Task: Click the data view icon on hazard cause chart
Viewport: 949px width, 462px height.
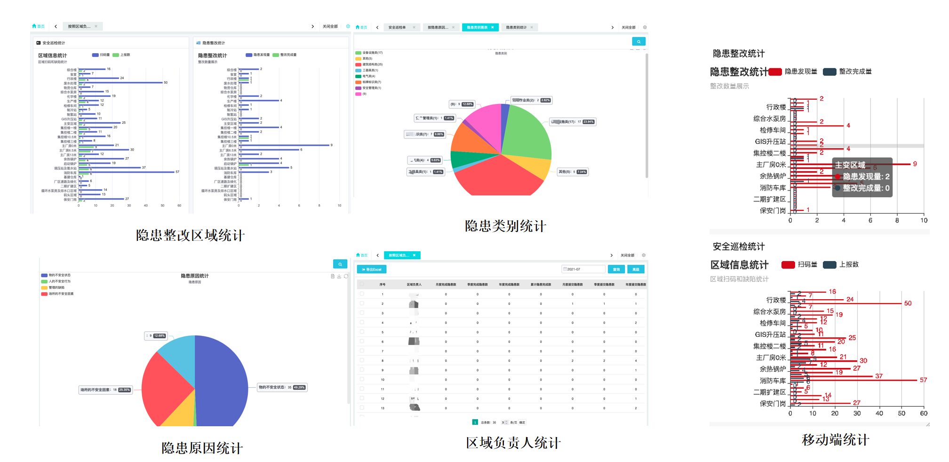Action: point(333,276)
